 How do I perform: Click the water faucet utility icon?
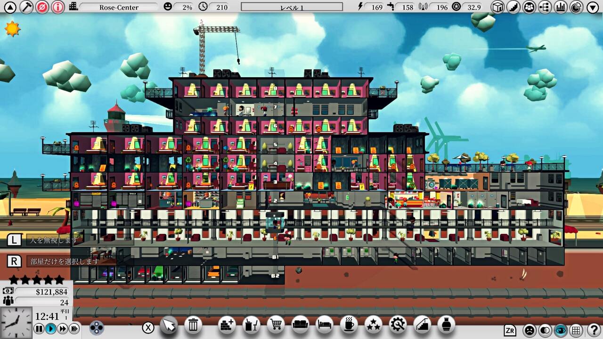coord(391,7)
